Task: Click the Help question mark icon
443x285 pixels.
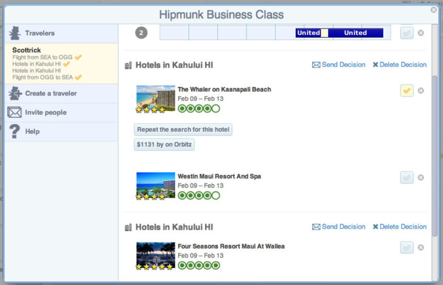Action: coord(15,131)
